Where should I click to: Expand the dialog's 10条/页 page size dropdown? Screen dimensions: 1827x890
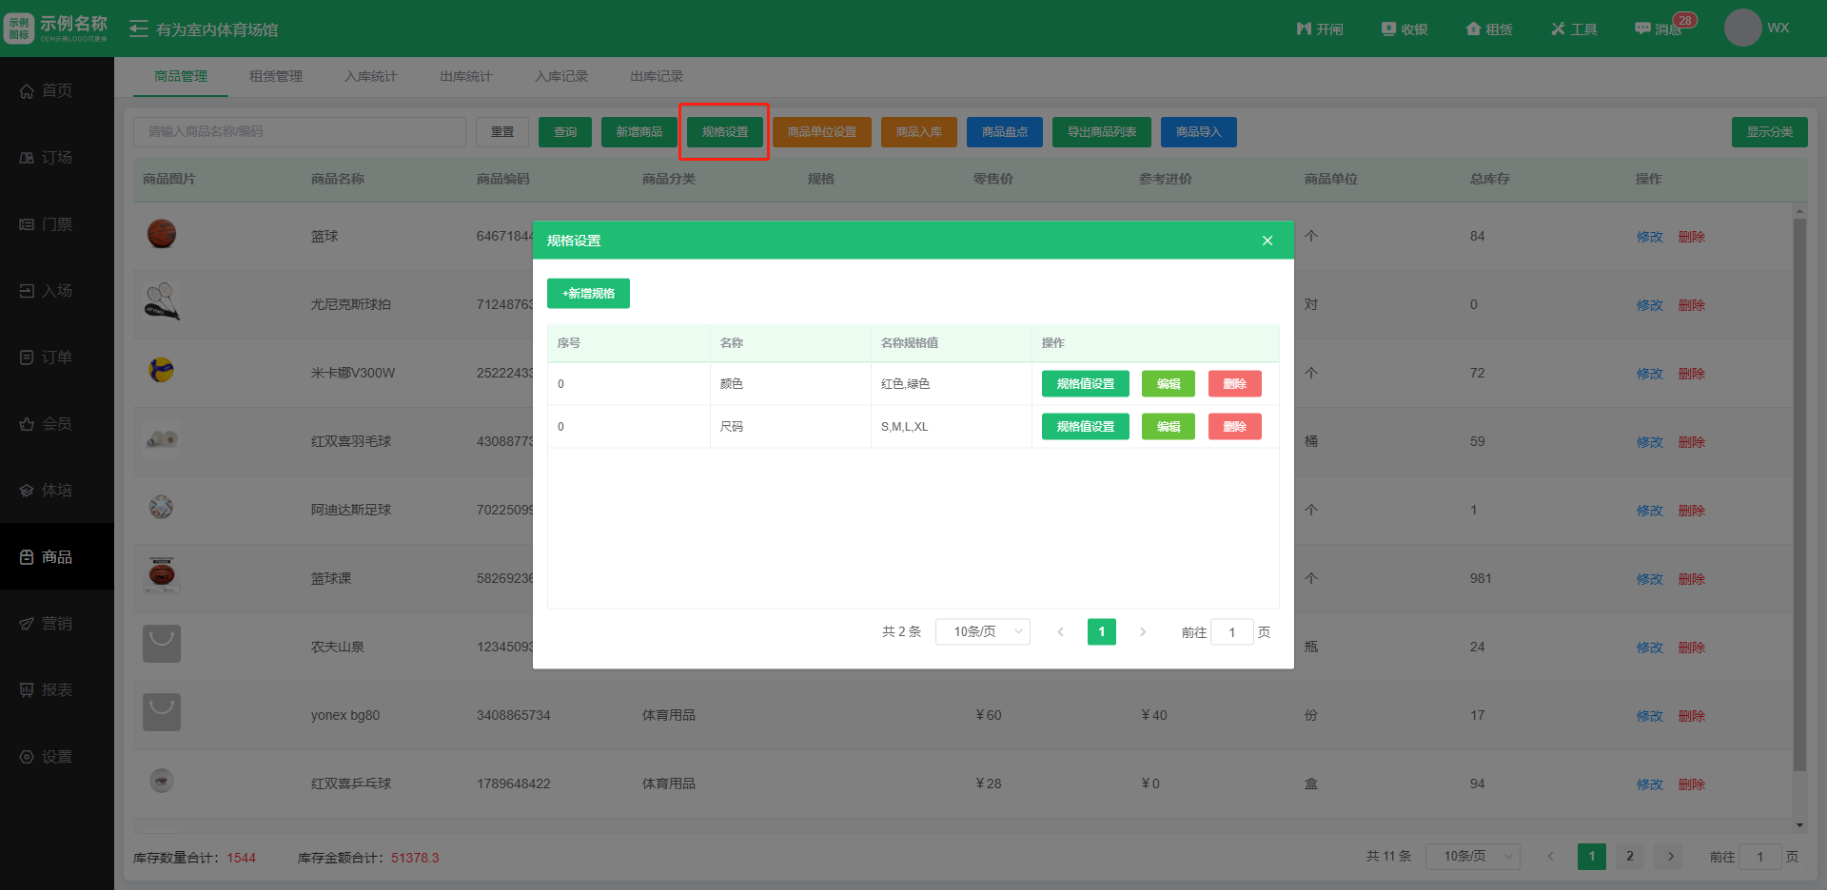(982, 631)
